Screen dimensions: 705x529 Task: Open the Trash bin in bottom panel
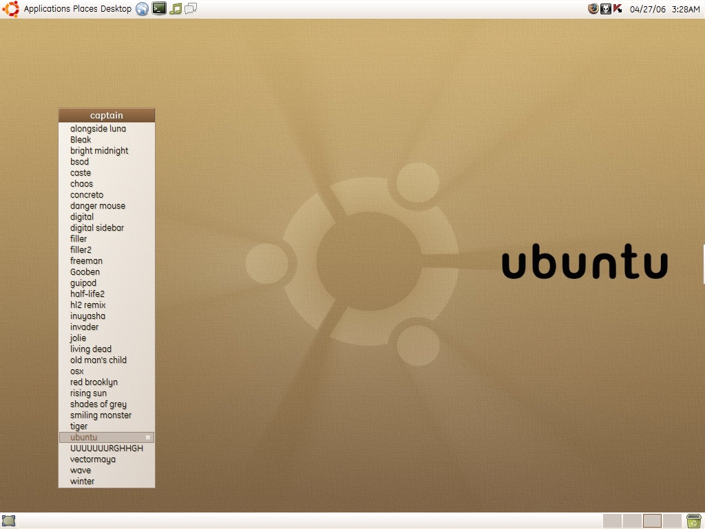pos(694,521)
